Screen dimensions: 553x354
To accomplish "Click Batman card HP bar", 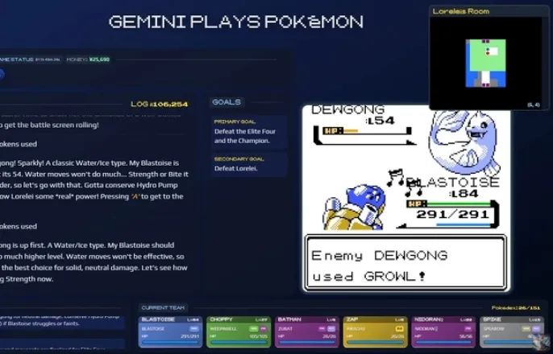I will pos(307,342).
